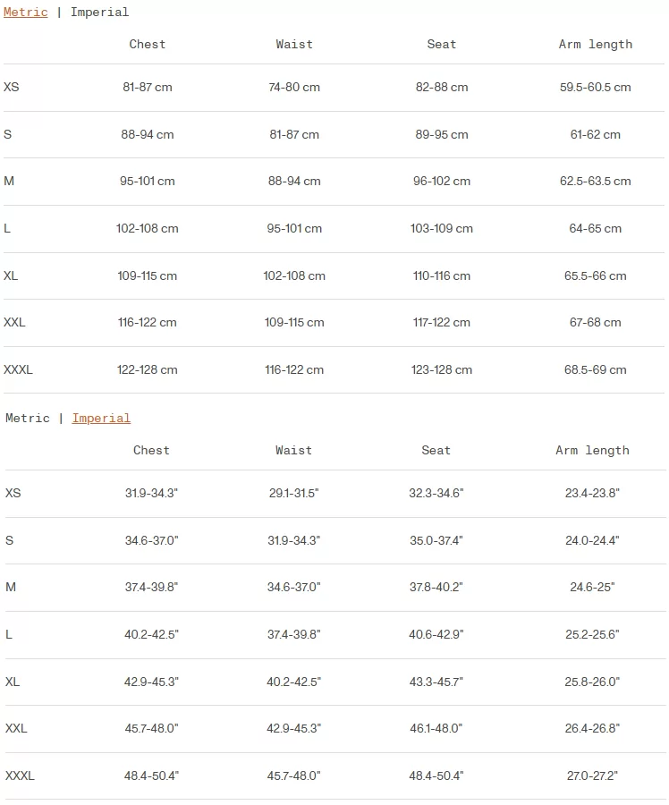669x805 pixels.
Task: Click the 27.0-27.2" arm length cell
Action: pos(592,775)
